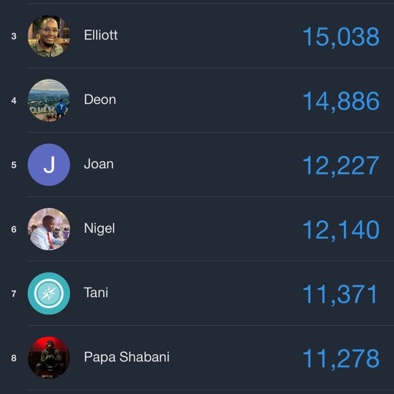
Task: Select rank number 8 beside Papa Shabani
Action: click(x=14, y=358)
